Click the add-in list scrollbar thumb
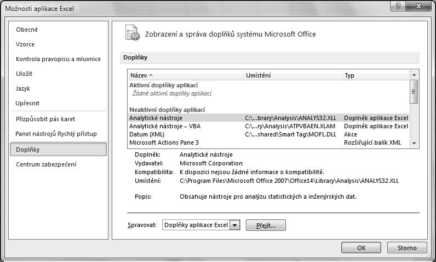Screen dimensions: 436x262 click(x=414, y=92)
